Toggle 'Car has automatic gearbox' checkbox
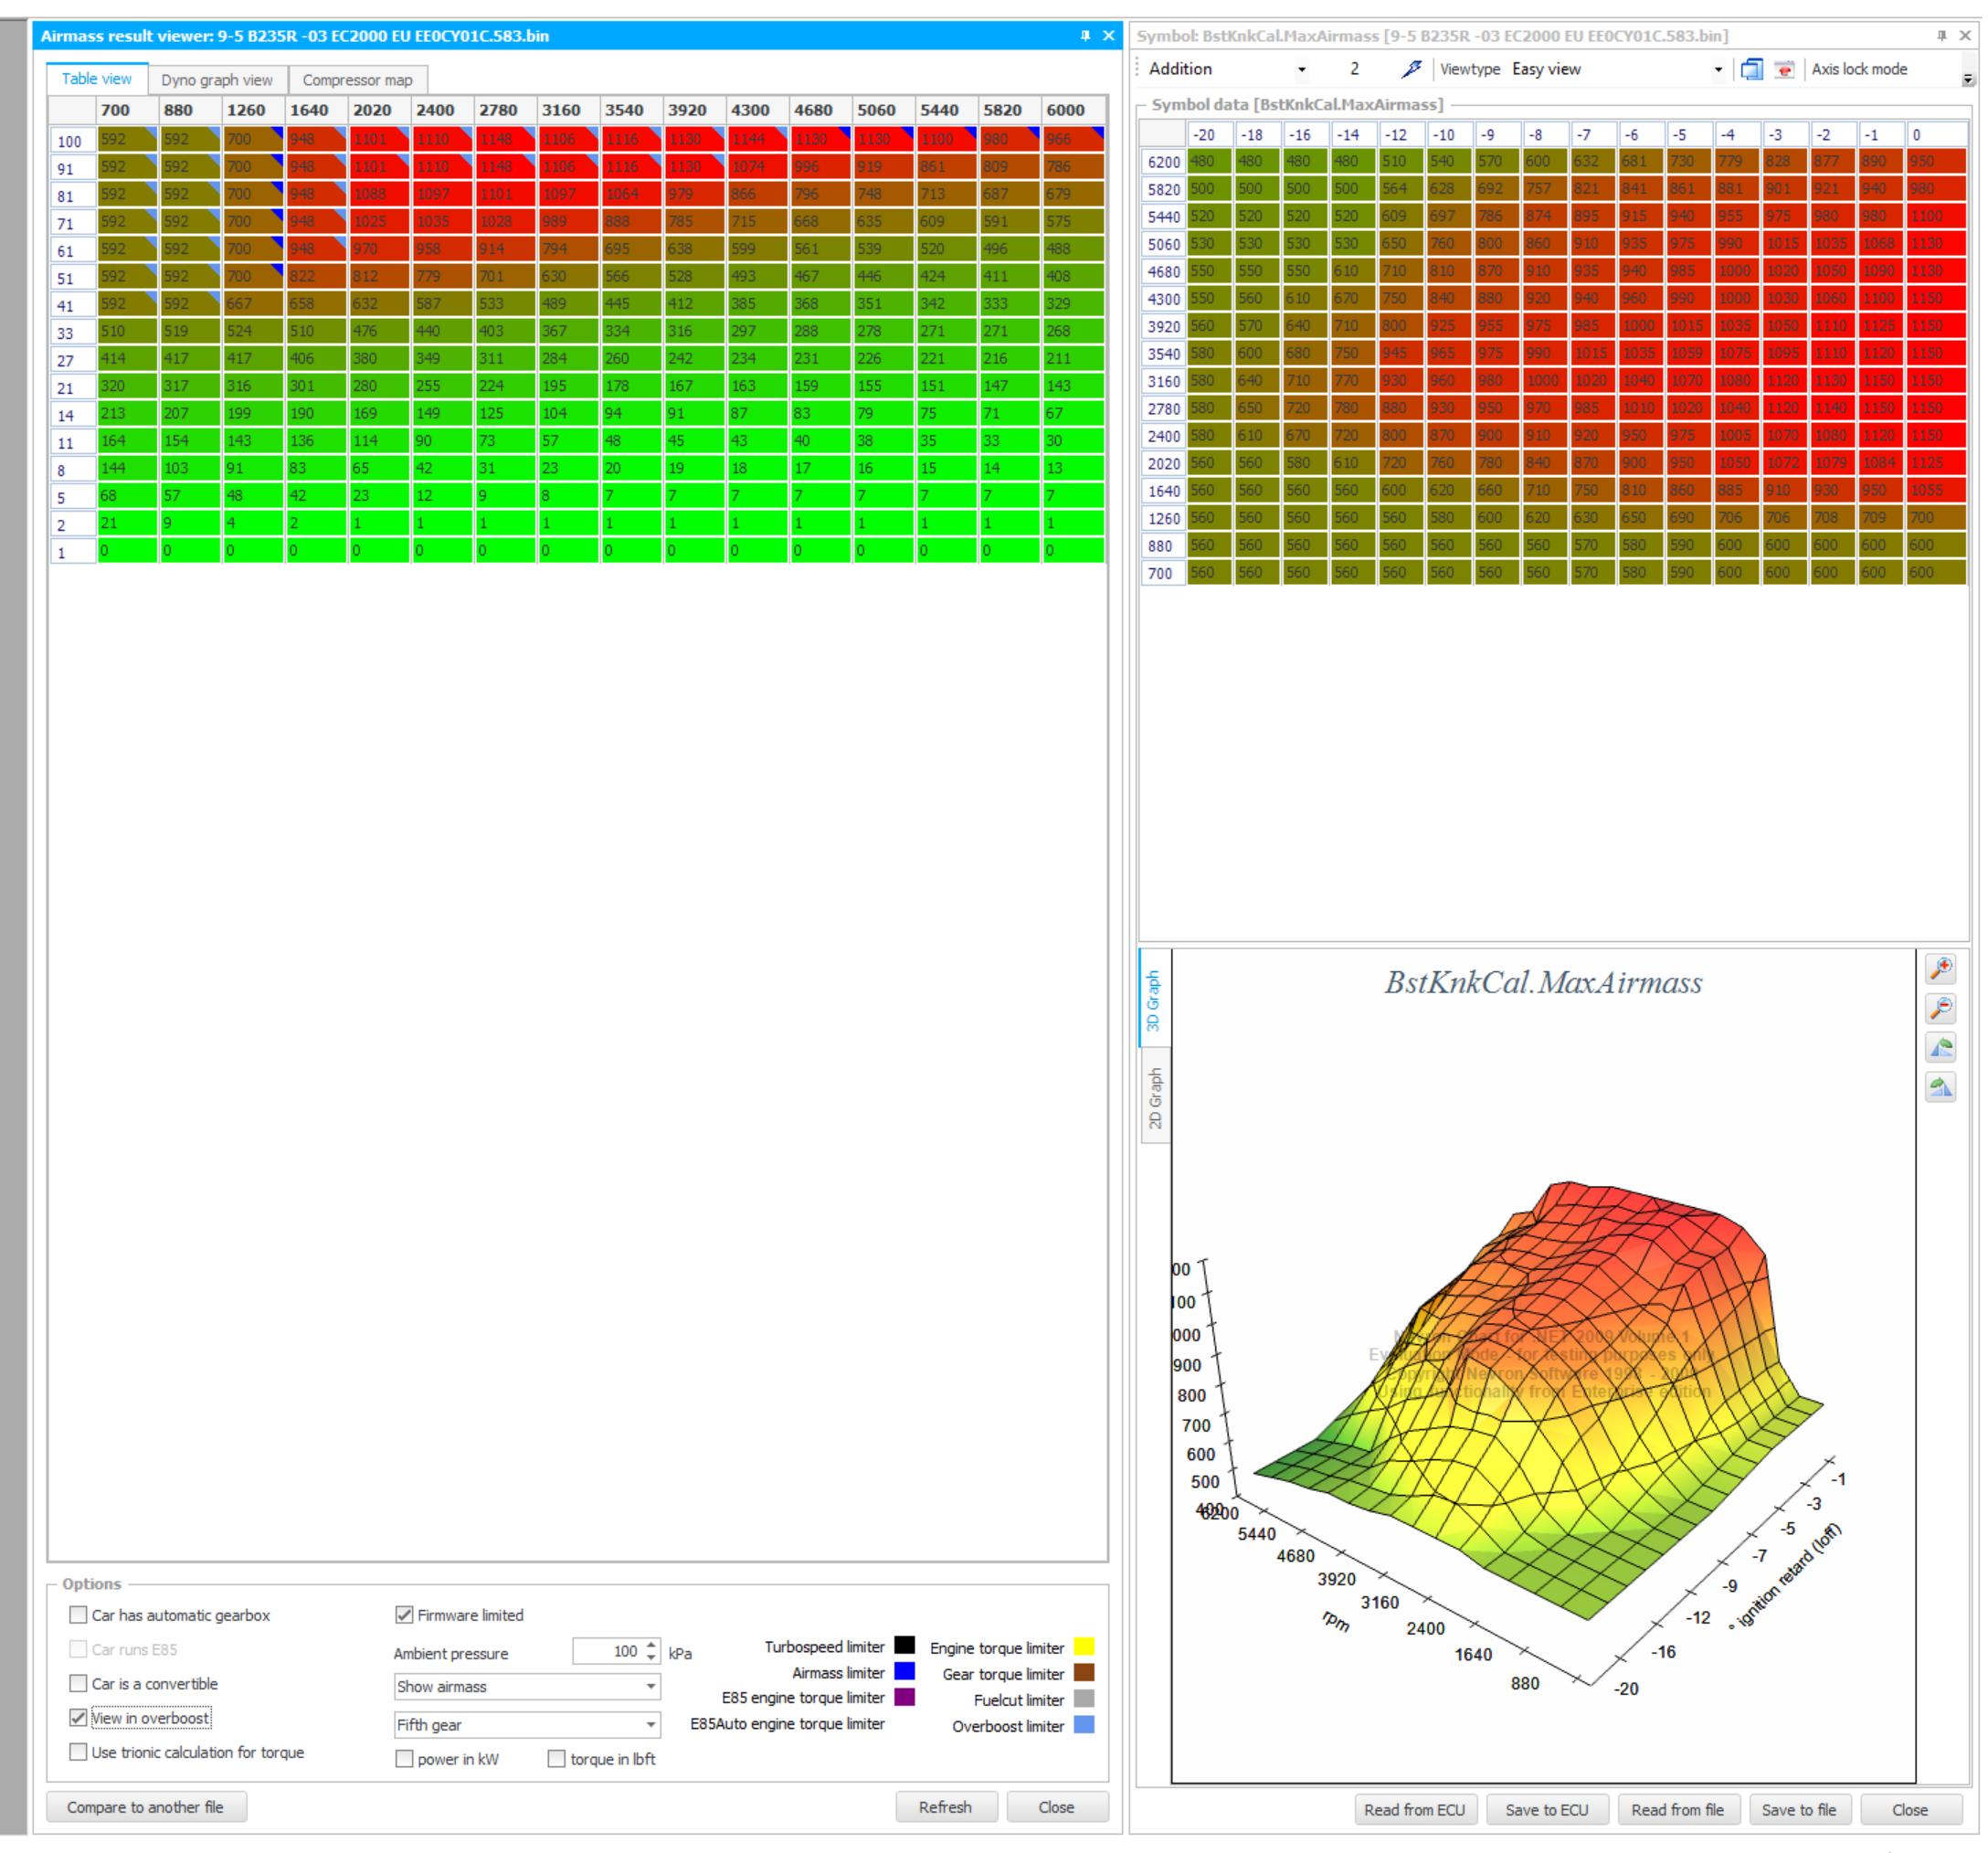 click(78, 1614)
